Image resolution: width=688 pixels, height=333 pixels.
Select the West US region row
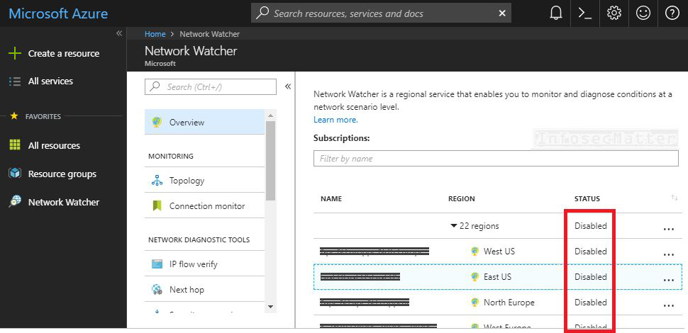pyautogui.click(x=498, y=252)
